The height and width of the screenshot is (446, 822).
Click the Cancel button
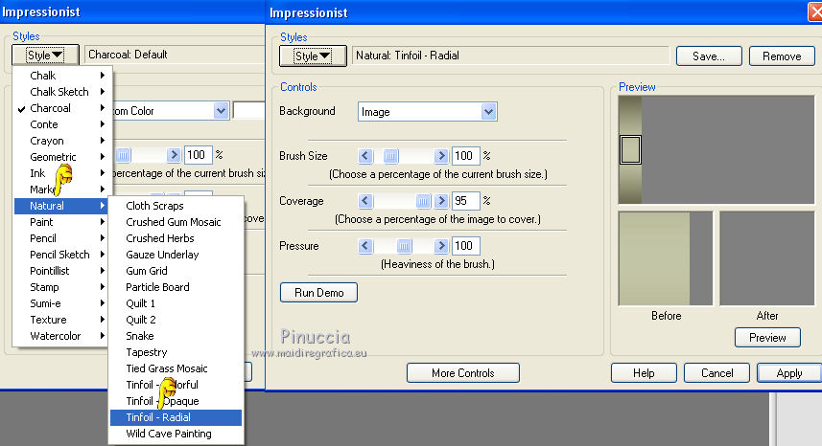716,373
